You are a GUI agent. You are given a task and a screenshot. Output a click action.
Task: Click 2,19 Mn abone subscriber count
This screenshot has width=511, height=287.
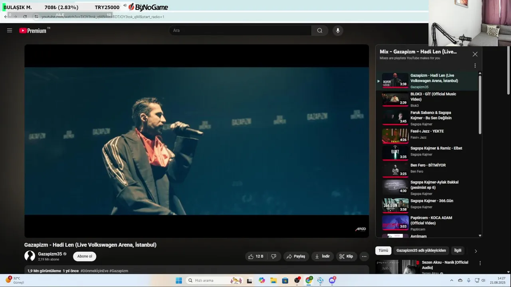pos(49,259)
